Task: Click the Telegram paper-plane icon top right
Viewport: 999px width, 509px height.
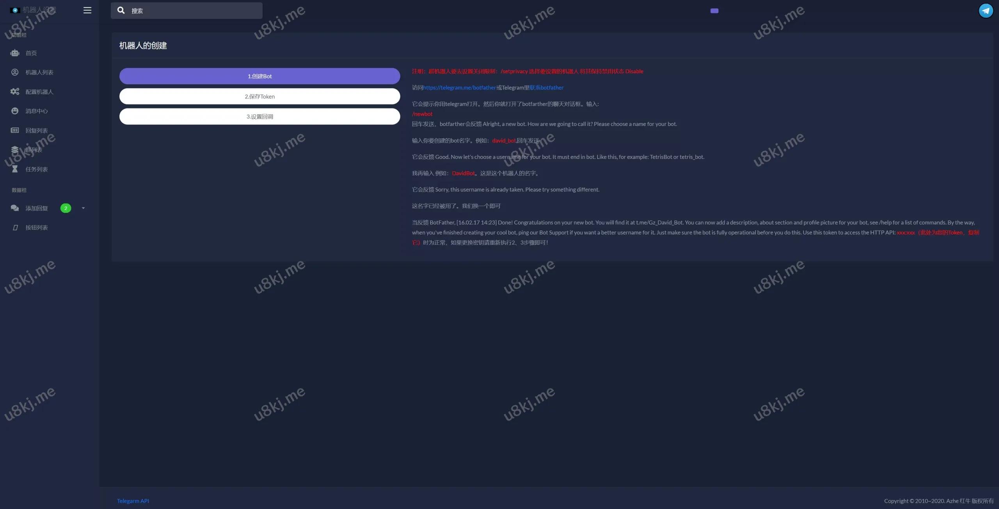Action: [986, 11]
